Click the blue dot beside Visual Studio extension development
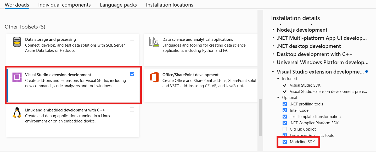 coord(367,71)
